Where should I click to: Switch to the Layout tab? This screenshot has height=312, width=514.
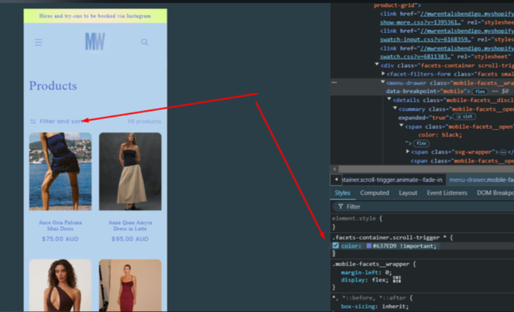tap(408, 193)
